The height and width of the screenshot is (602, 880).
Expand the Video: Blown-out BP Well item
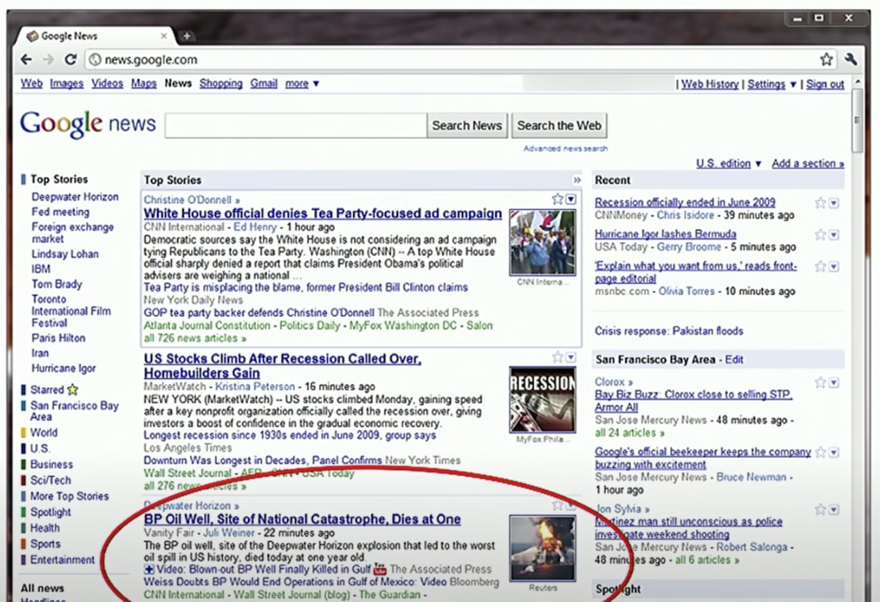coord(149,570)
